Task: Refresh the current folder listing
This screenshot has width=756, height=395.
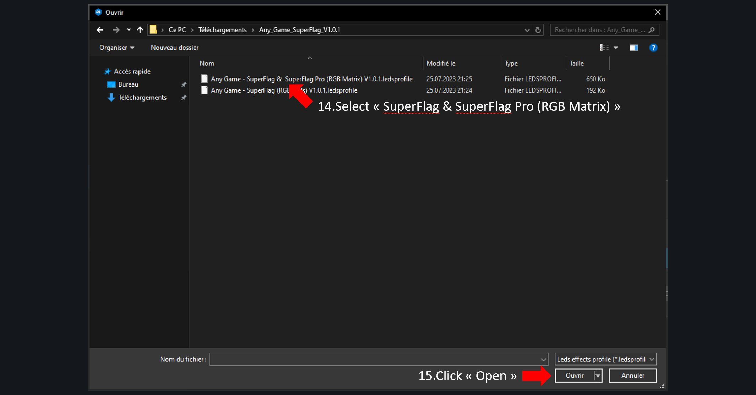Action: (x=538, y=30)
